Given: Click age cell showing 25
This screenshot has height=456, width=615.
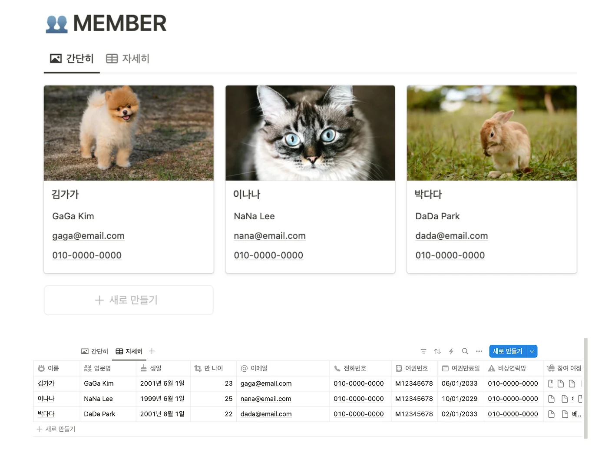Looking at the screenshot, I should [x=213, y=399].
